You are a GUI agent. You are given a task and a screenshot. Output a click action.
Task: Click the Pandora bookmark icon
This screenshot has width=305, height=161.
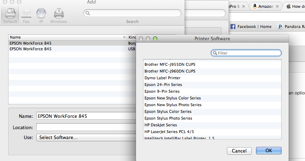(280, 27)
